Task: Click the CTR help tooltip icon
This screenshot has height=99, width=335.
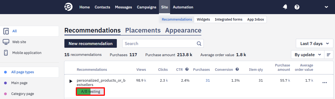Action: point(187,69)
